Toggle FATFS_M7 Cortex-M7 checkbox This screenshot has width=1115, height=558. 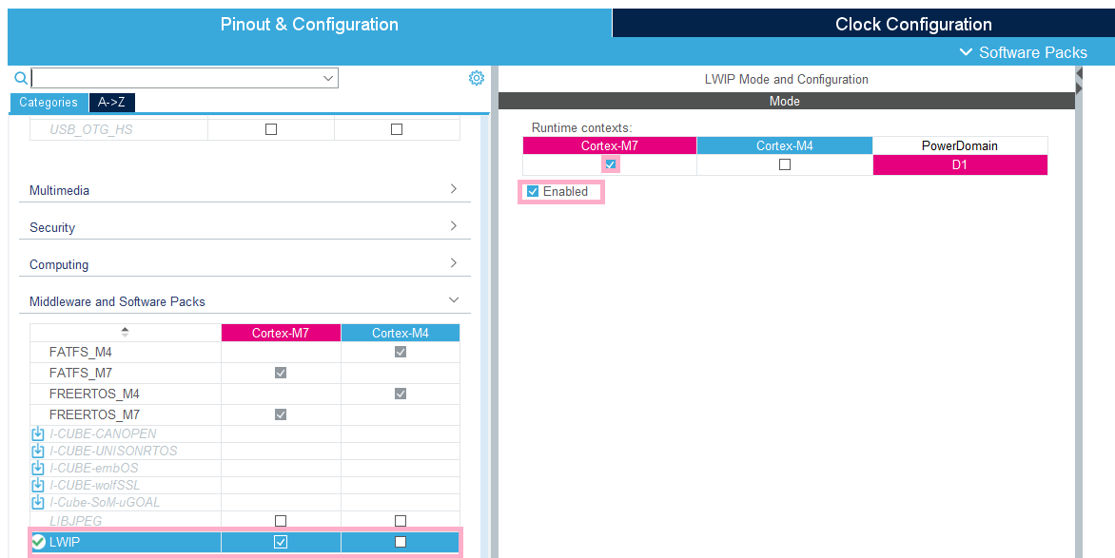pyautogui.click(x=280, y=373)
